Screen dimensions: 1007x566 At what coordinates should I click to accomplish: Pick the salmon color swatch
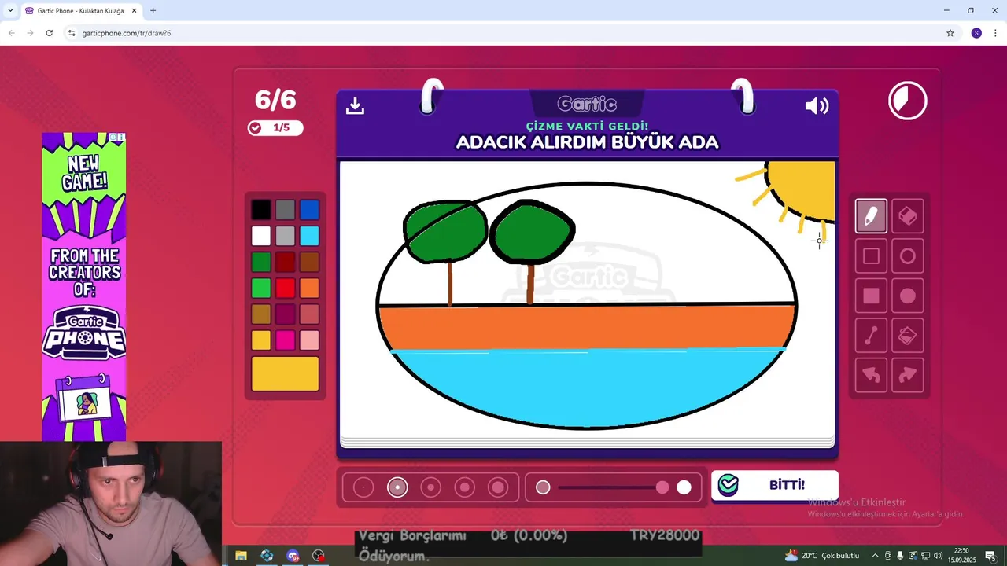(x=309, y=314)
